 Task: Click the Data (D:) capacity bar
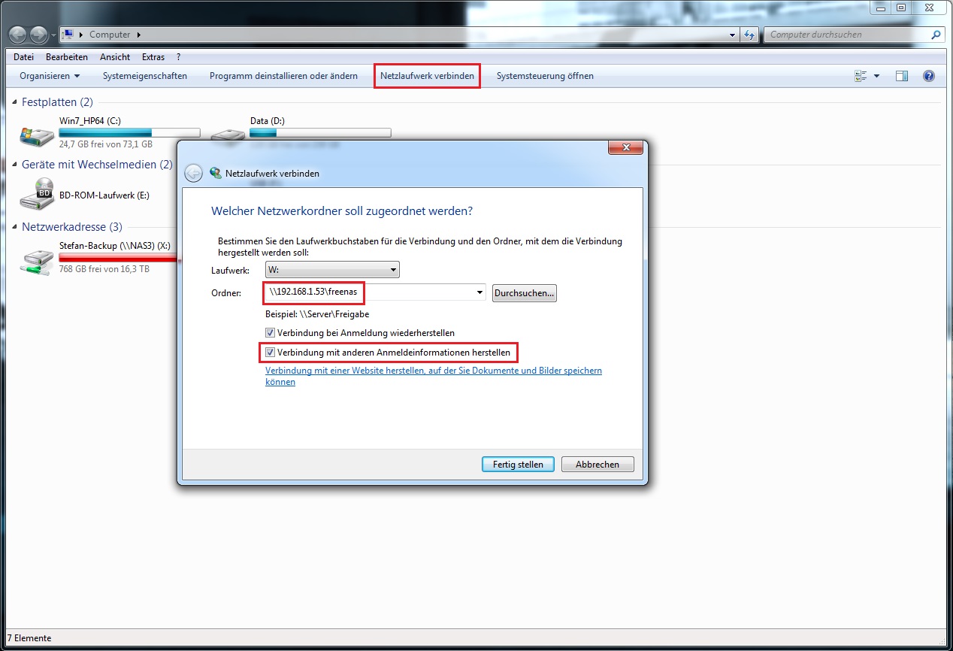tap(320, 133)
